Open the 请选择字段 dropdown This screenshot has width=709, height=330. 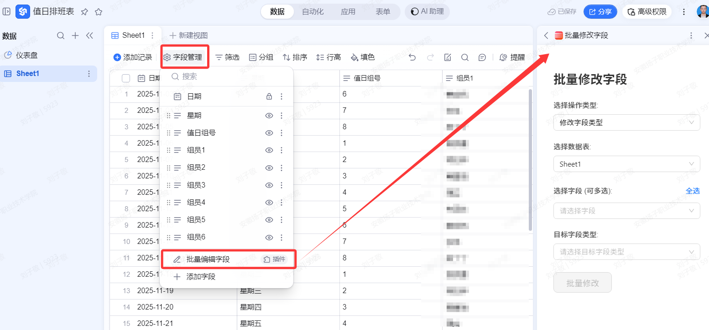click(626, 211)
